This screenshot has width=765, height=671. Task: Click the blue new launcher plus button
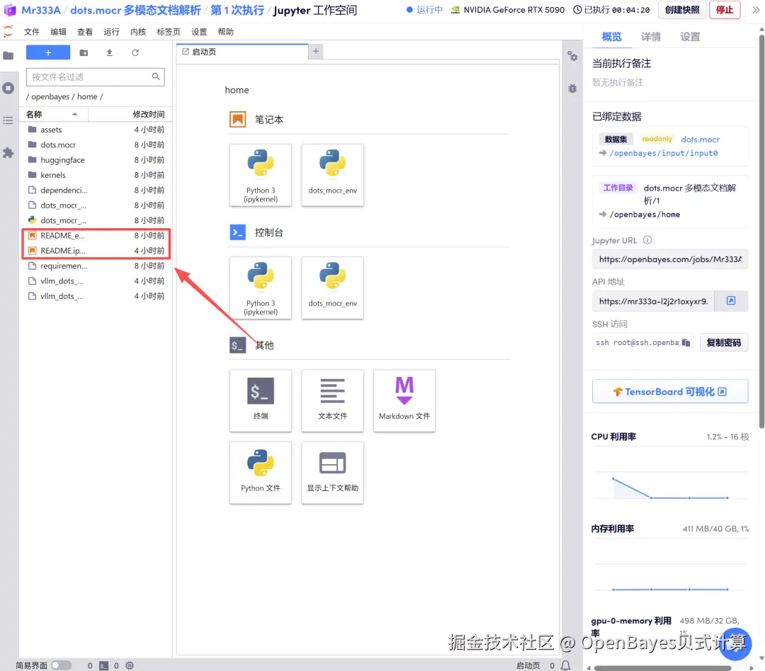point(48,52)
